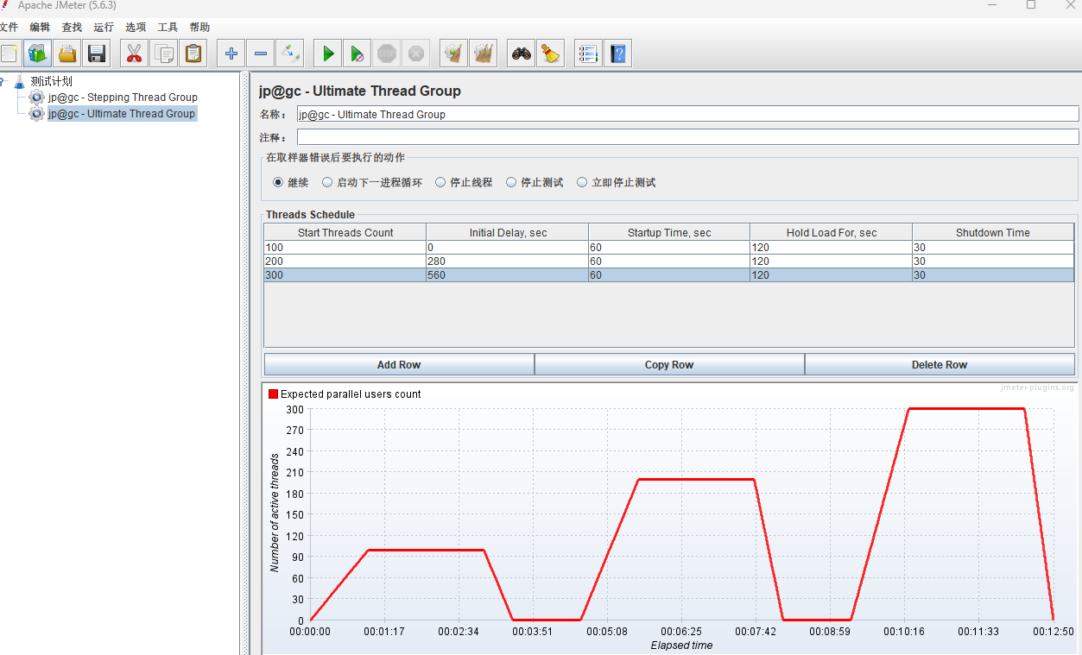Click the greyed Shutdown icon

click(416, 54)
